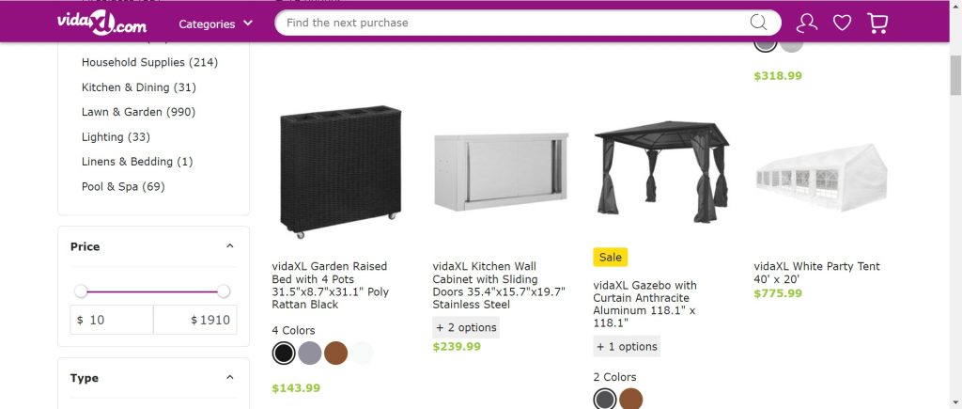This screenshot has height=409, width=962.
Task: Select Kitchen & Dining category
Action: [x=138, y=87]
